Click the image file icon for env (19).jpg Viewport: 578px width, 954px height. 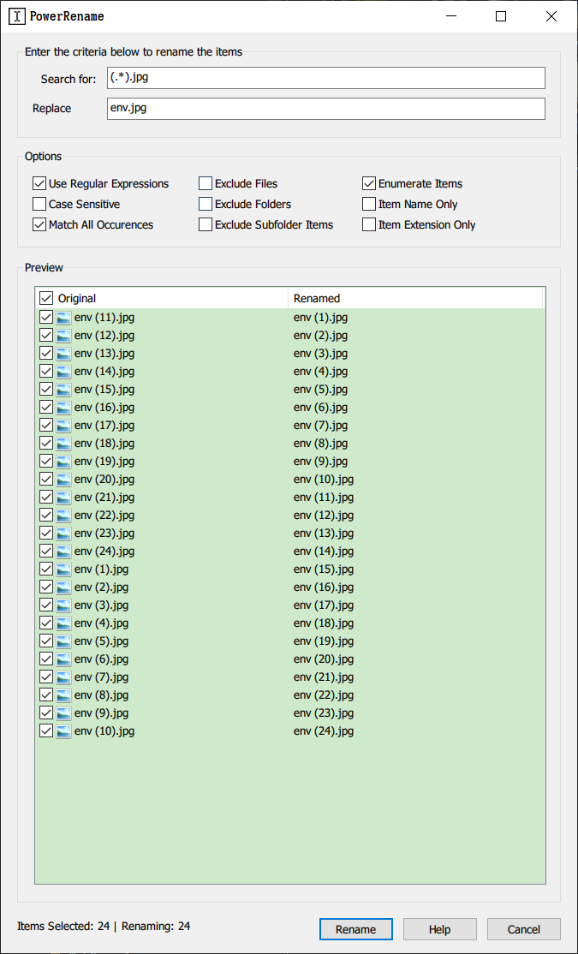pos(63,462)
